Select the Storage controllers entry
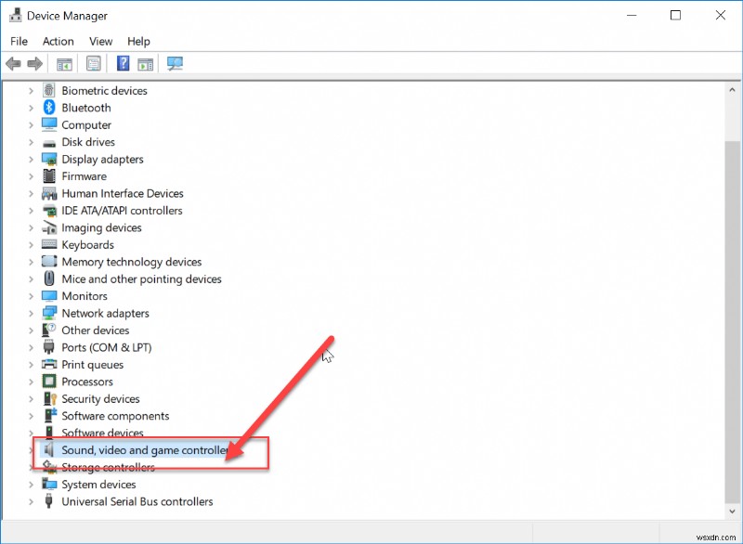 point(104,467)
